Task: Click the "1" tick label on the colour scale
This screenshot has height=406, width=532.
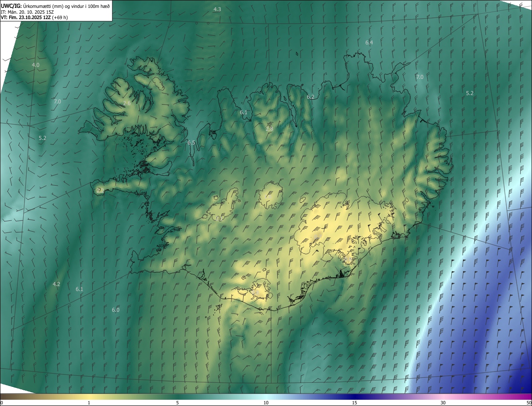Action: pos(89,403)
